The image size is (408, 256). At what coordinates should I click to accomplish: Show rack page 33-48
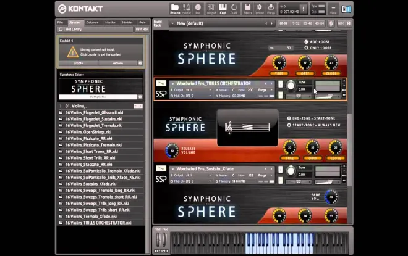(308, 23)
